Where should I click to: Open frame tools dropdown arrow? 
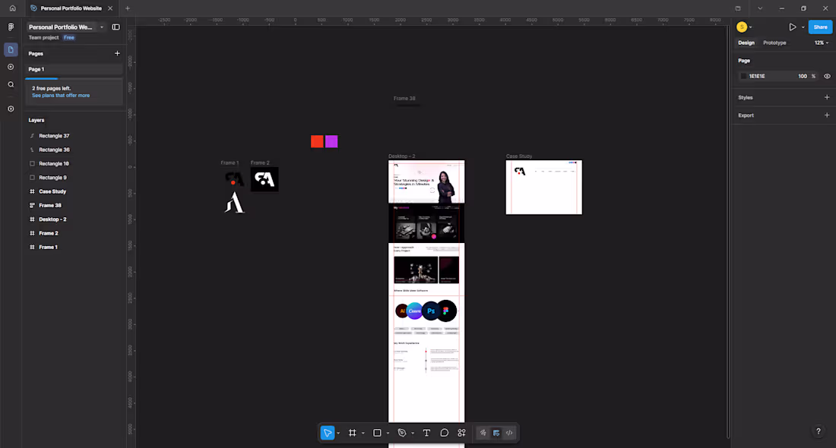point(363,433)
